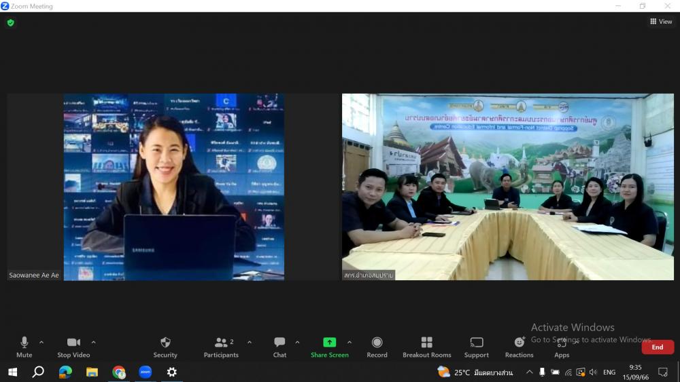This screenshot has height=382, width=680.
Task: Open Reactions emoji menu
Action: click(519, 347)
